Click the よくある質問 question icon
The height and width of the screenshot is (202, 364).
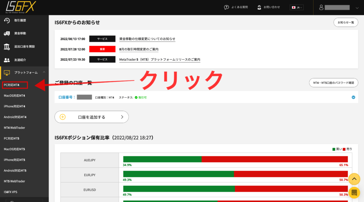point(226,7)
